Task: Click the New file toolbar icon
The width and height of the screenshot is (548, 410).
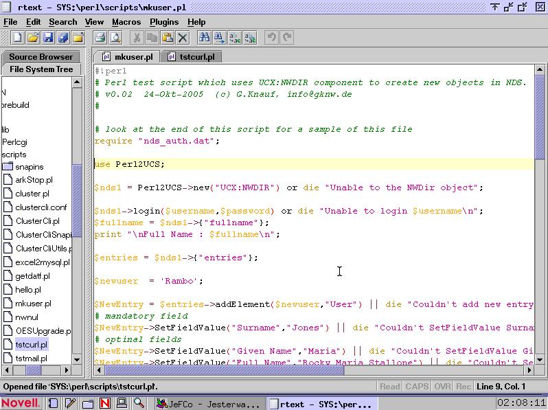Action: tap(18, 38)
